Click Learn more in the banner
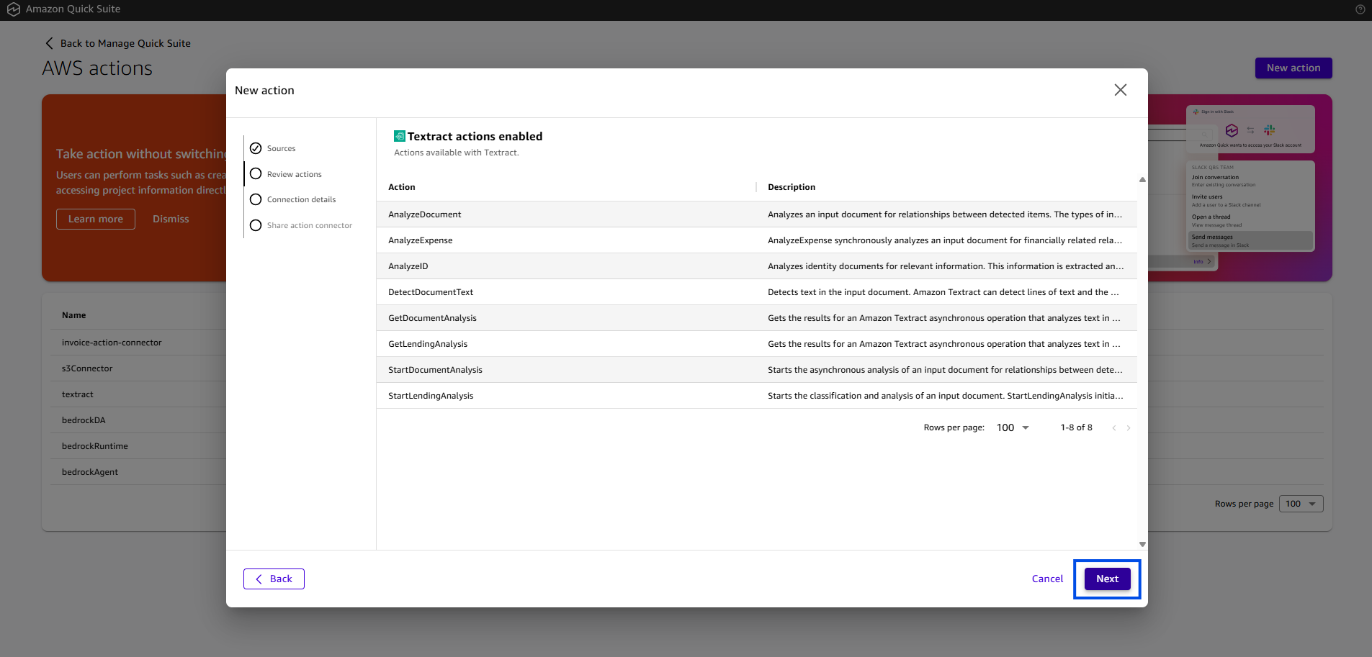 [x=96, y=219]
